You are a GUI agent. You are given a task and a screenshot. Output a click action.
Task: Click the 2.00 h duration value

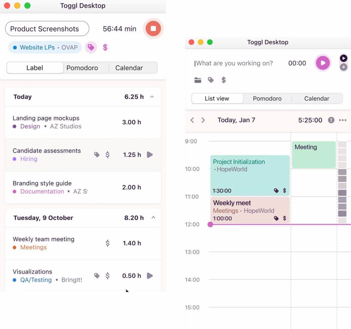click(x=131, y=187)
